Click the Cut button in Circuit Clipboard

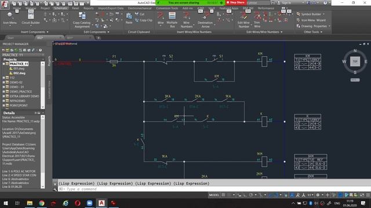(140, 14)
